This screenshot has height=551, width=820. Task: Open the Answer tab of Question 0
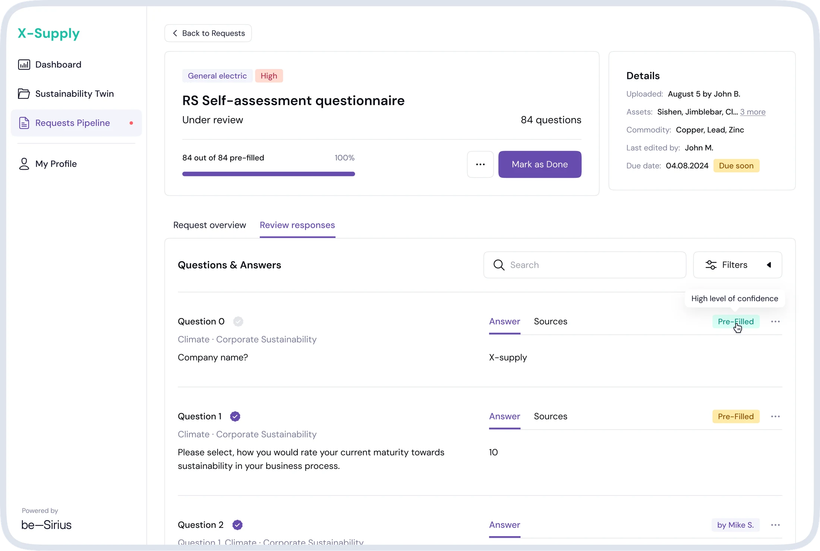click(x=504, y=321)
